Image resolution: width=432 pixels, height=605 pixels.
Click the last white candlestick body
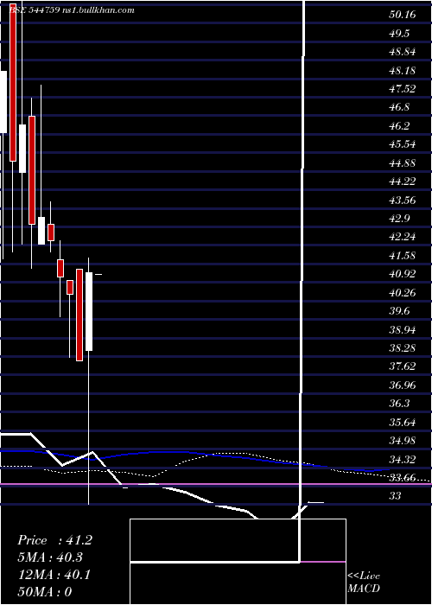(x=89, y=311)
